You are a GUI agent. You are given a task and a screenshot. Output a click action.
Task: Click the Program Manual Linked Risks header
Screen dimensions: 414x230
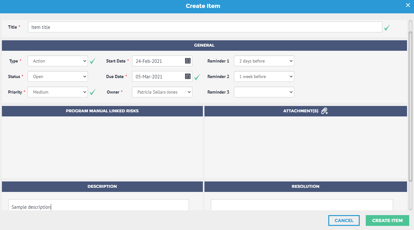point(102,111)
